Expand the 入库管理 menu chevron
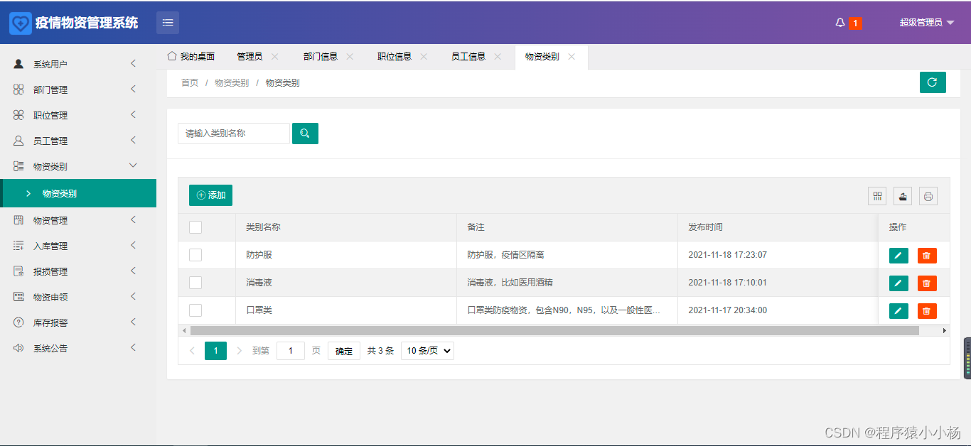971x446 pixels. tap(133, 246)
